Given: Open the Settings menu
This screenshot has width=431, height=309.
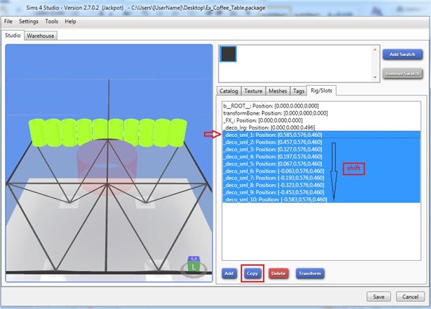Looking at the screenshot, I should pyautogui.click(x=29, y=22).
